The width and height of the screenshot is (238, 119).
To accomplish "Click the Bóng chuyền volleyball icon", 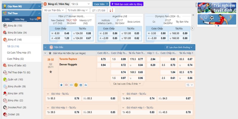I will click(5, 87).
